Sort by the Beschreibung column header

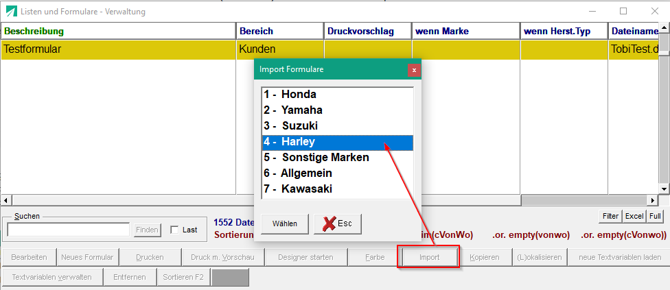118,31
